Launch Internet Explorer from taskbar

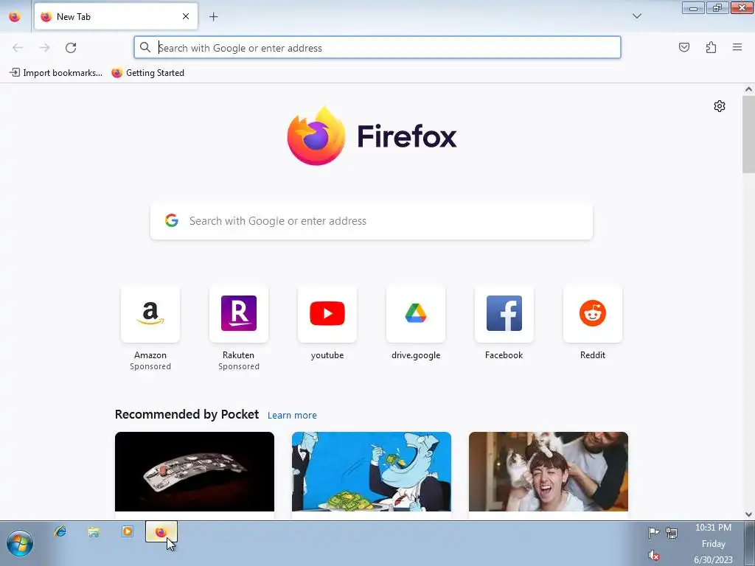[60, 531]
